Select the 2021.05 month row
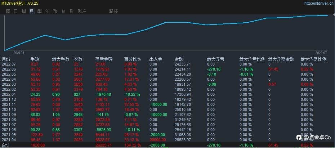The image size is (335, 148). [x=167, y=135]
